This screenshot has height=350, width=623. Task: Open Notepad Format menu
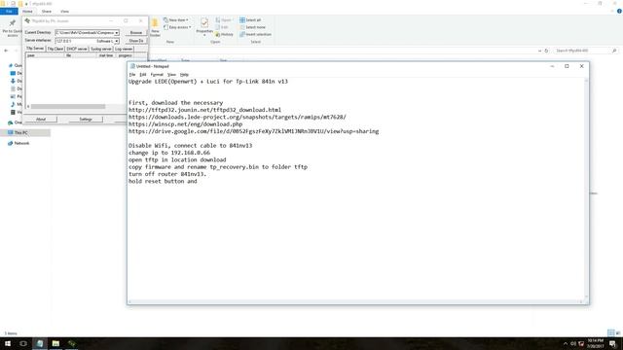157,75
